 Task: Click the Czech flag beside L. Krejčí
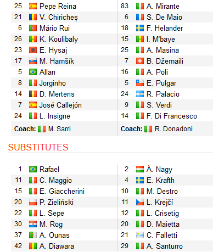click(x=140, y=202)
